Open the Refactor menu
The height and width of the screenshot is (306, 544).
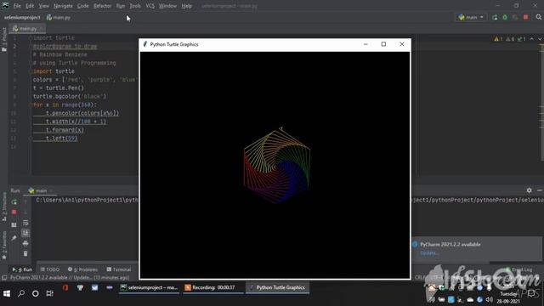pyautogui.click(x=102, y=6)
